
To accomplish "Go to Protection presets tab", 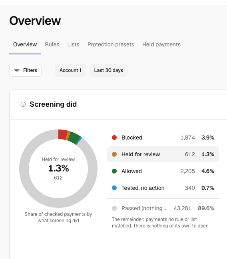I will [111, 44].
